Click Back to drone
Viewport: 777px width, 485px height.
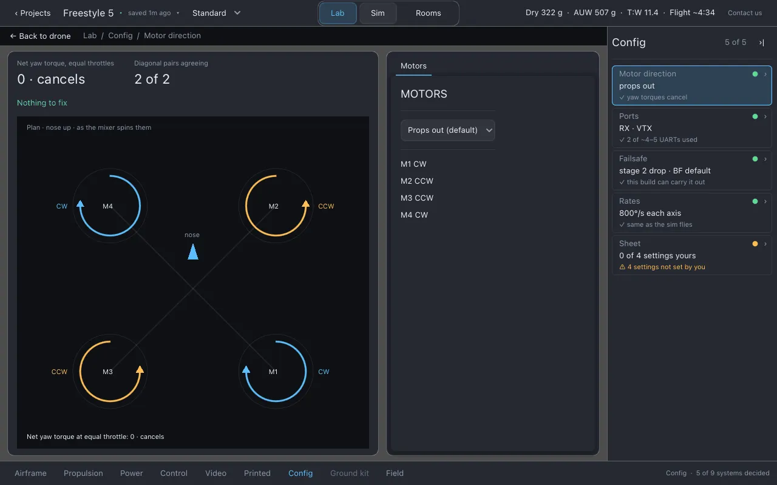point(41,36)
